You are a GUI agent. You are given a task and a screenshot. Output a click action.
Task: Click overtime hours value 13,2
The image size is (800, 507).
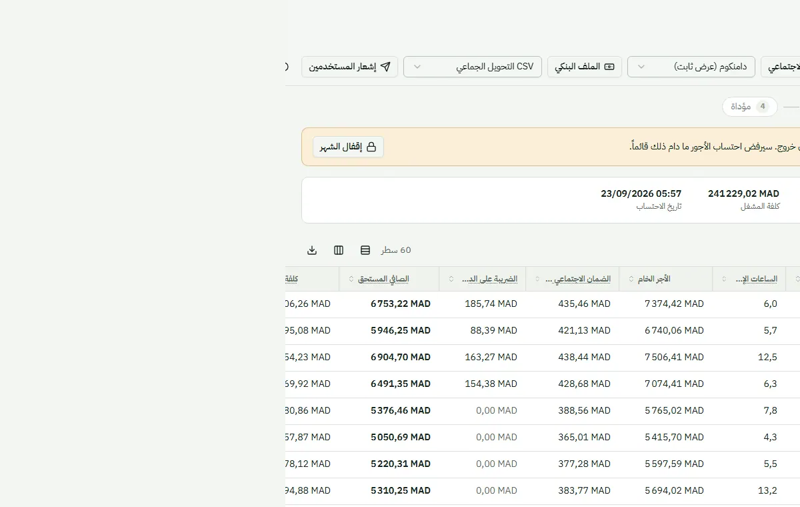767,490
